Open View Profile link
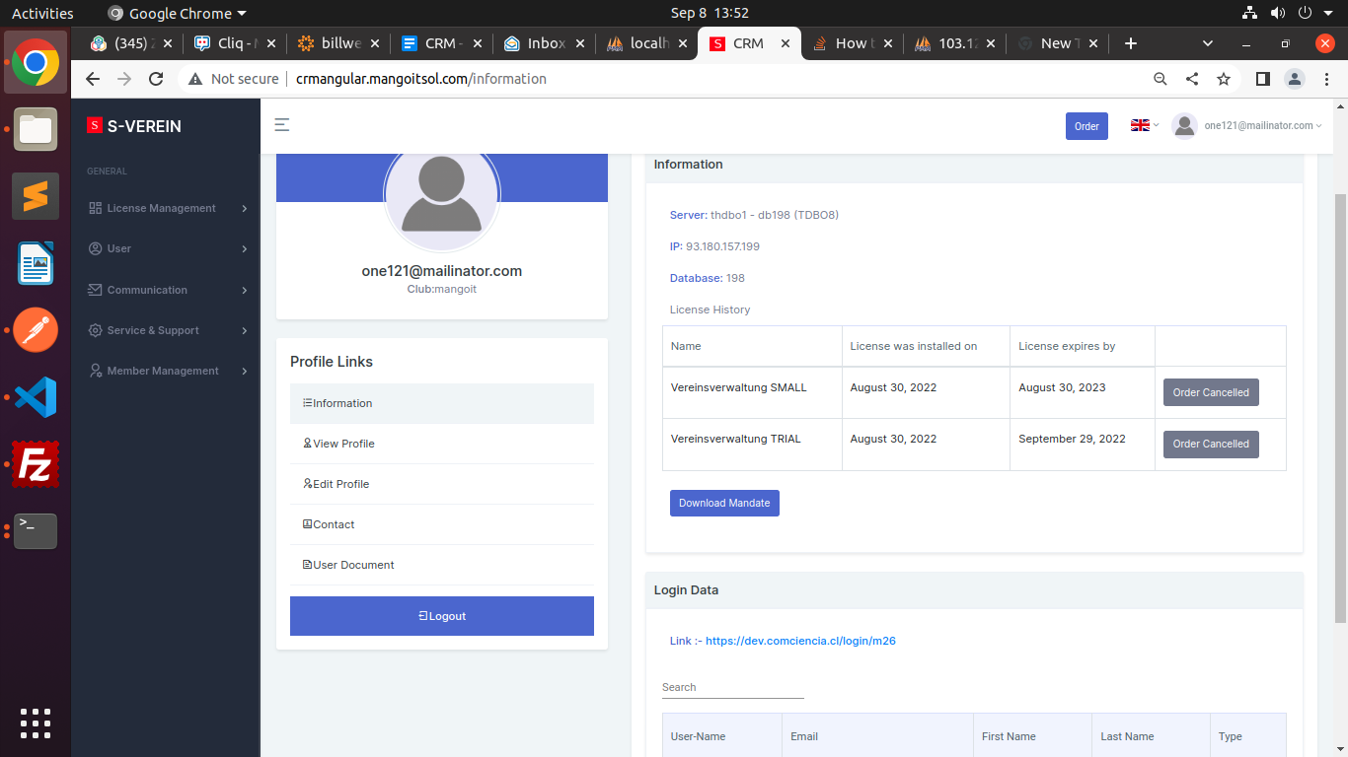The image size is (1348, 757). tap(442, 444)
